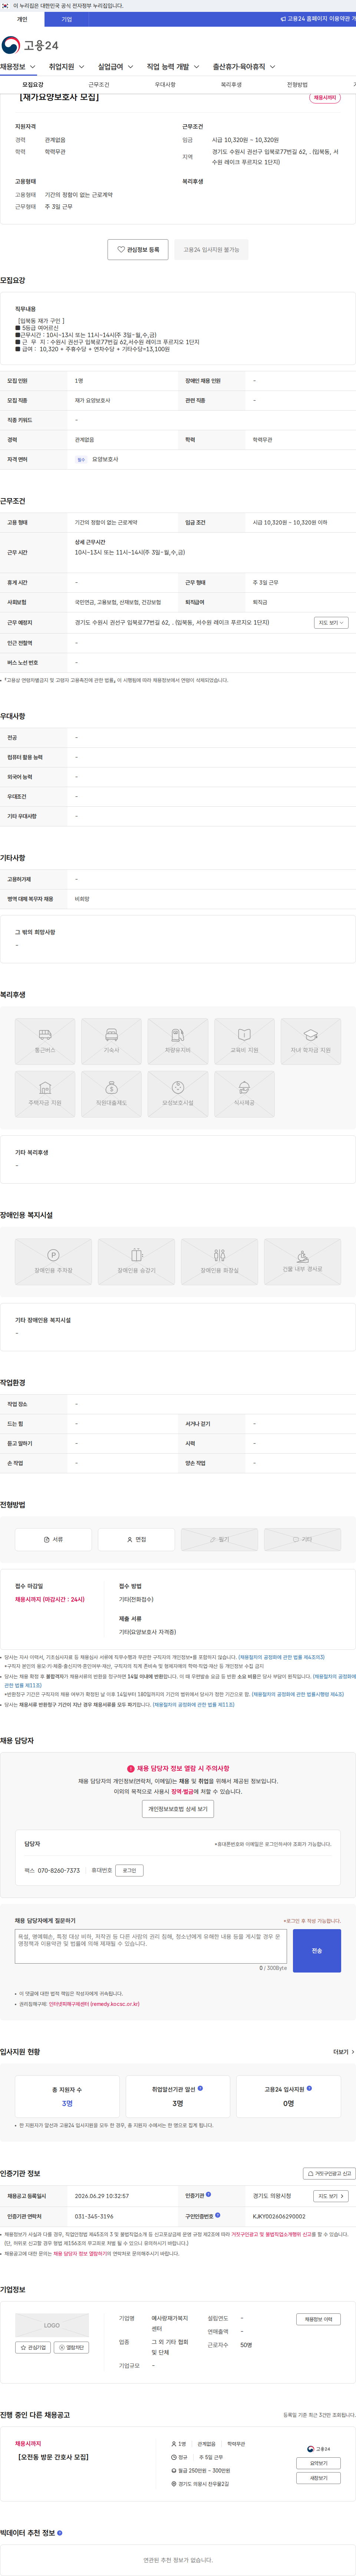The height and width of the screenshot is (2576, 356).
Task: Go to the 모집요강 section tab
Action: coord(33,85)
